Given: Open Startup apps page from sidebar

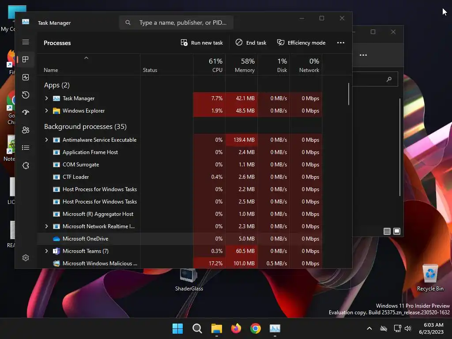Looking at the screenshot, I should 26,113.
